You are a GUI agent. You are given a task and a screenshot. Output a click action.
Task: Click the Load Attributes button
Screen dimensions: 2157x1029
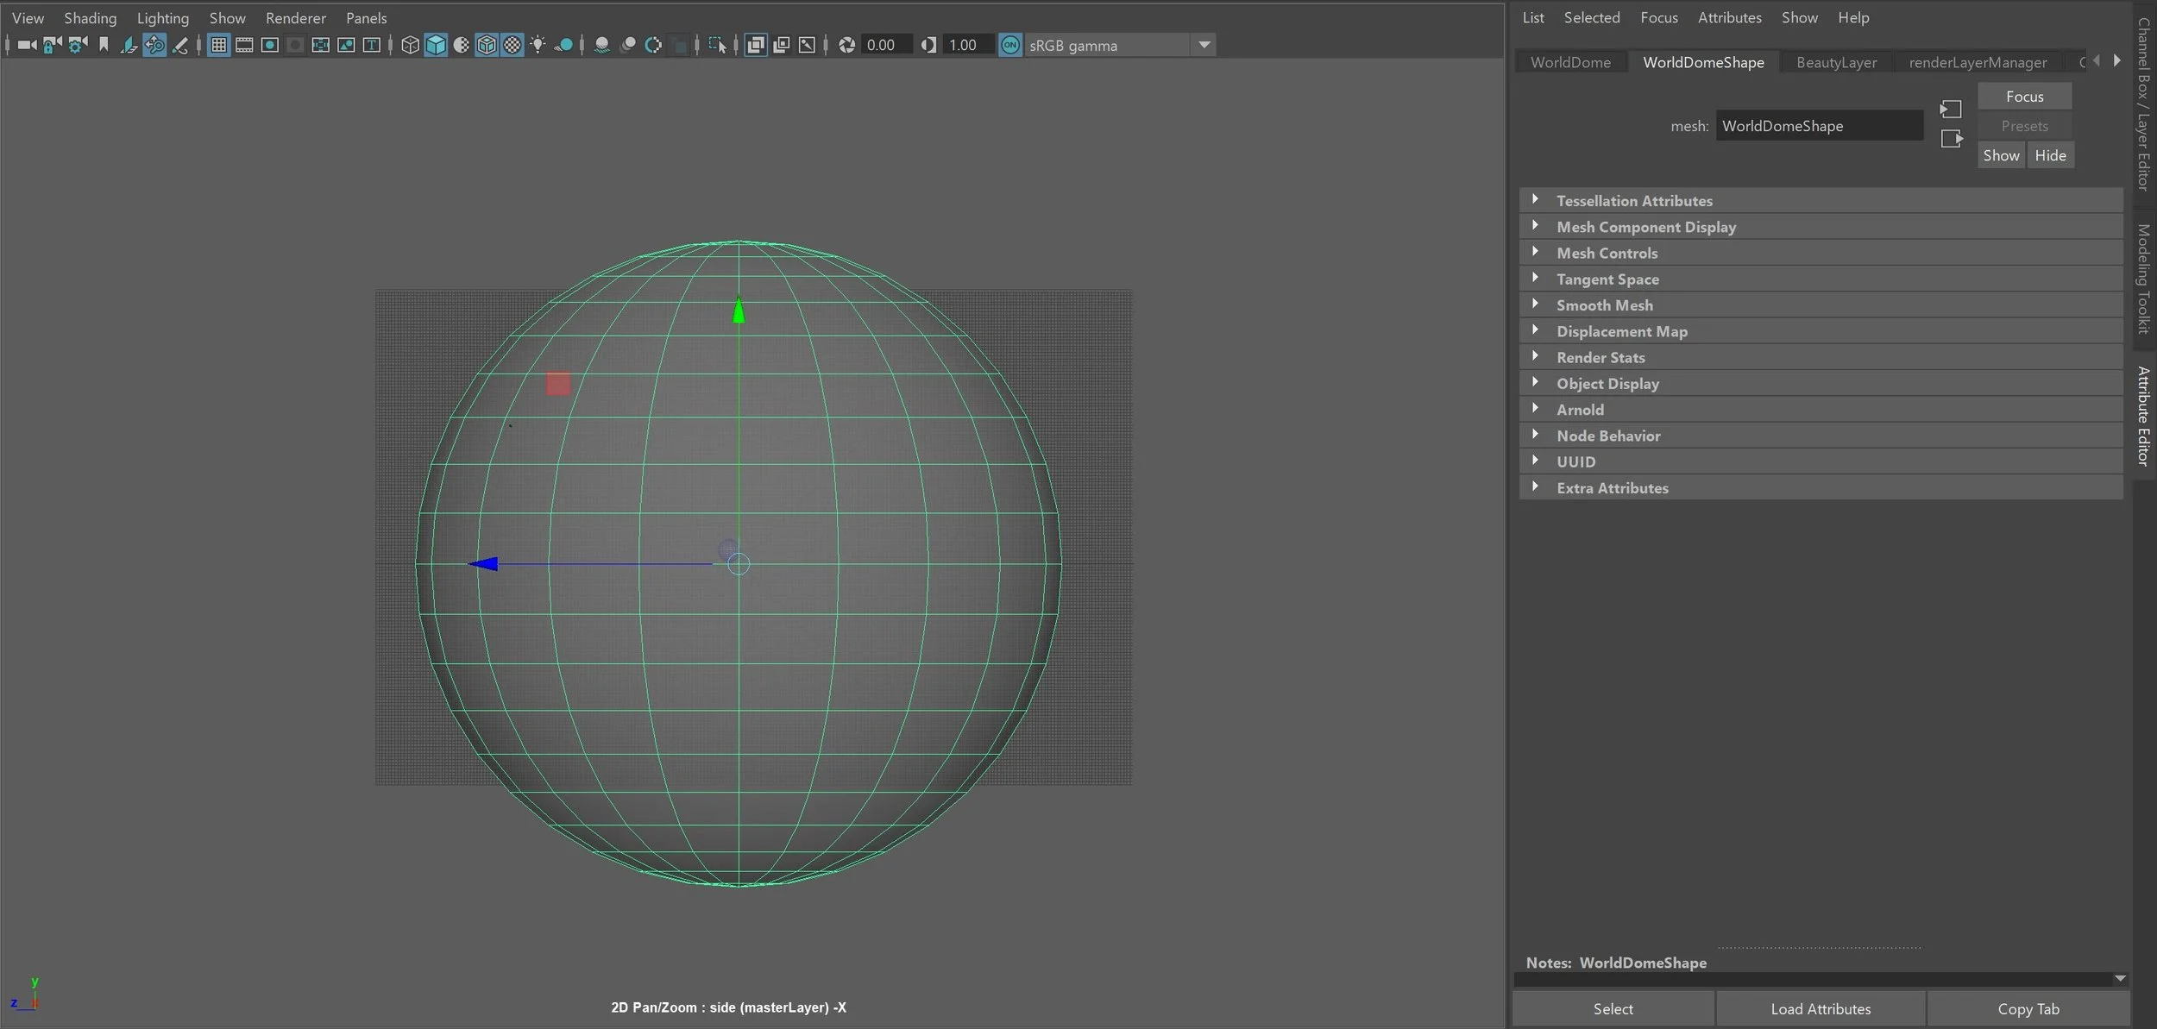1821,1008
